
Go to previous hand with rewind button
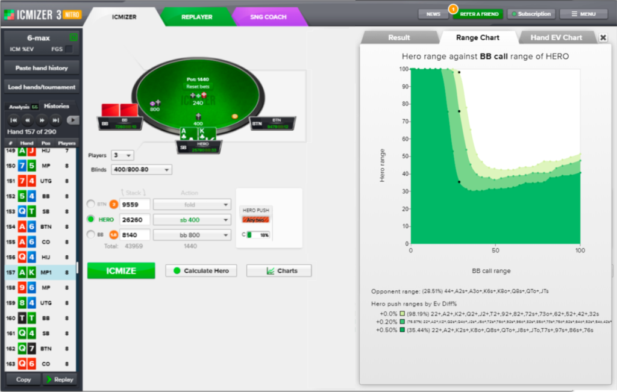(28, 120)
